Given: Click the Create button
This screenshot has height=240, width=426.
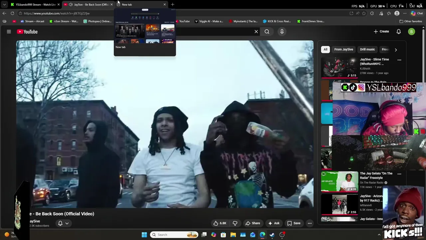Looking at the screenshot, I should coord(381,31).
